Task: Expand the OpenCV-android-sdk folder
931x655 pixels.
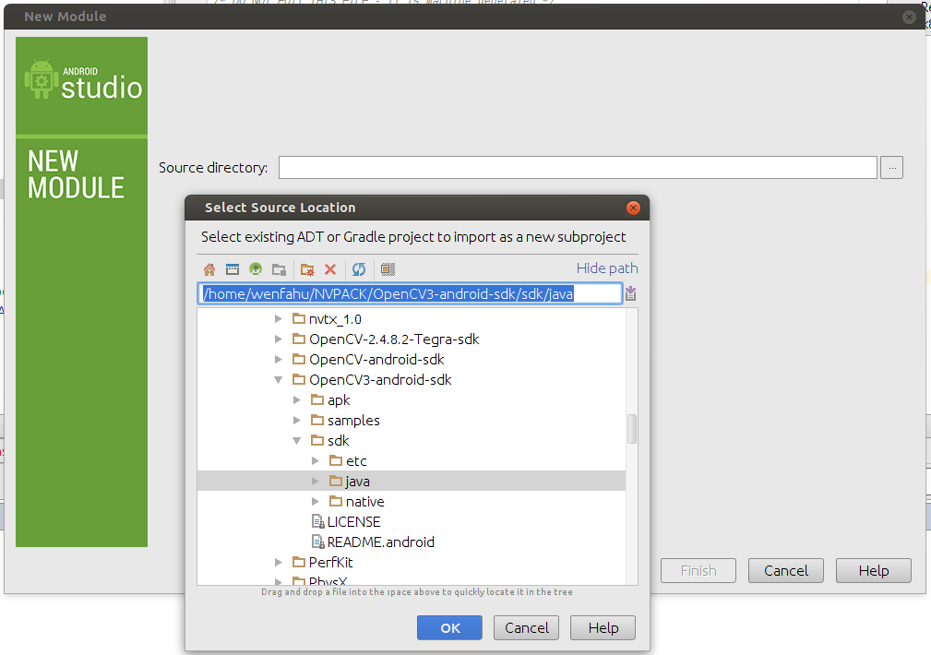Action: click(278, 359)
